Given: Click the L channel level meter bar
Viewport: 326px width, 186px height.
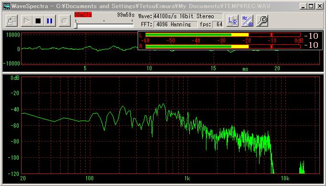Looking at the screenshot, I should [223, 34].
